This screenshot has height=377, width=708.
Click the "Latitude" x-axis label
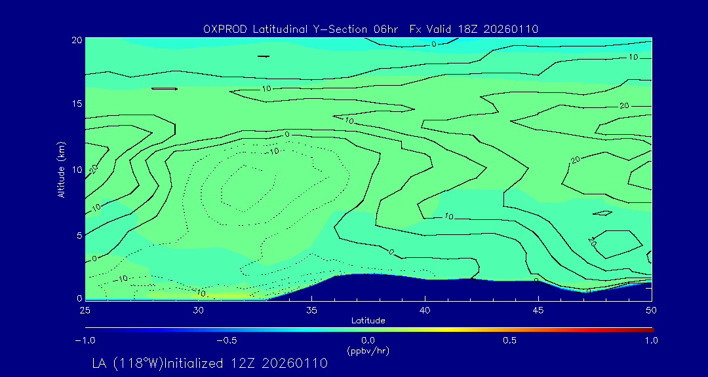(x=368, y=320)
